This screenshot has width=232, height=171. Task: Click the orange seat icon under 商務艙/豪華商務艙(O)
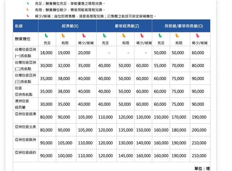coord(177,36)
